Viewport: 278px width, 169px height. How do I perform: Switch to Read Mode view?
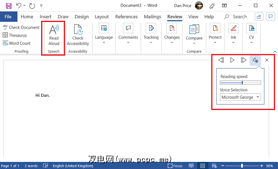191,166
